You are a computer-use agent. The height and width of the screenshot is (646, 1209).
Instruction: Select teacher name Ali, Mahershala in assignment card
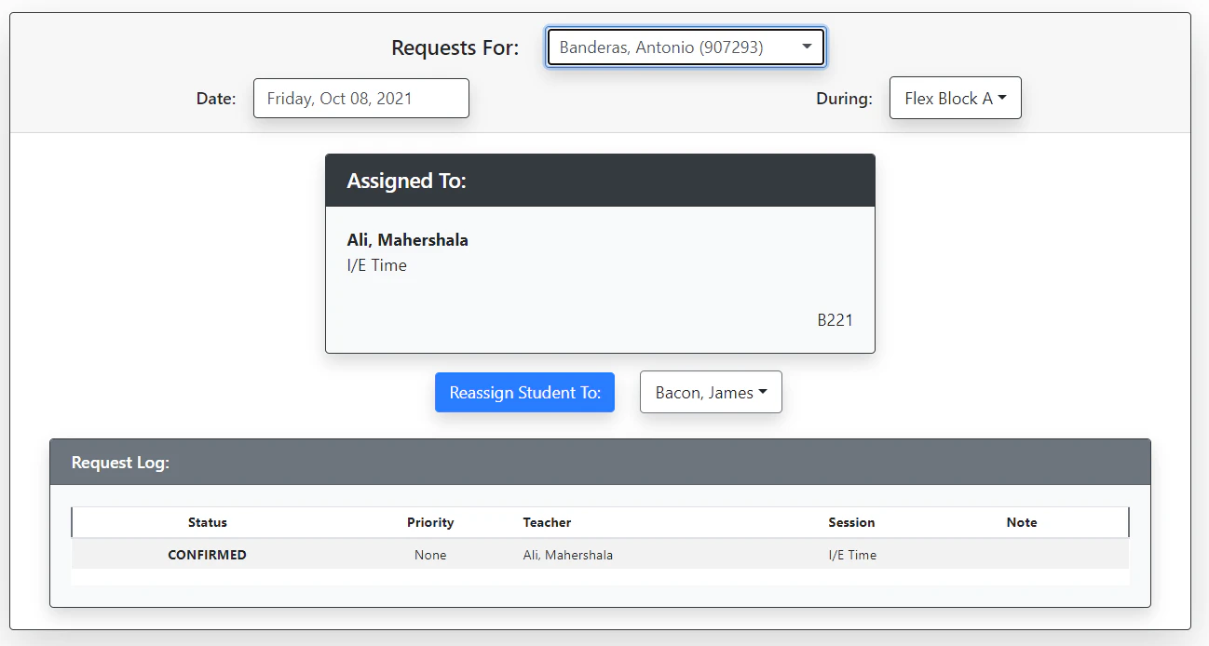point(407,239)
